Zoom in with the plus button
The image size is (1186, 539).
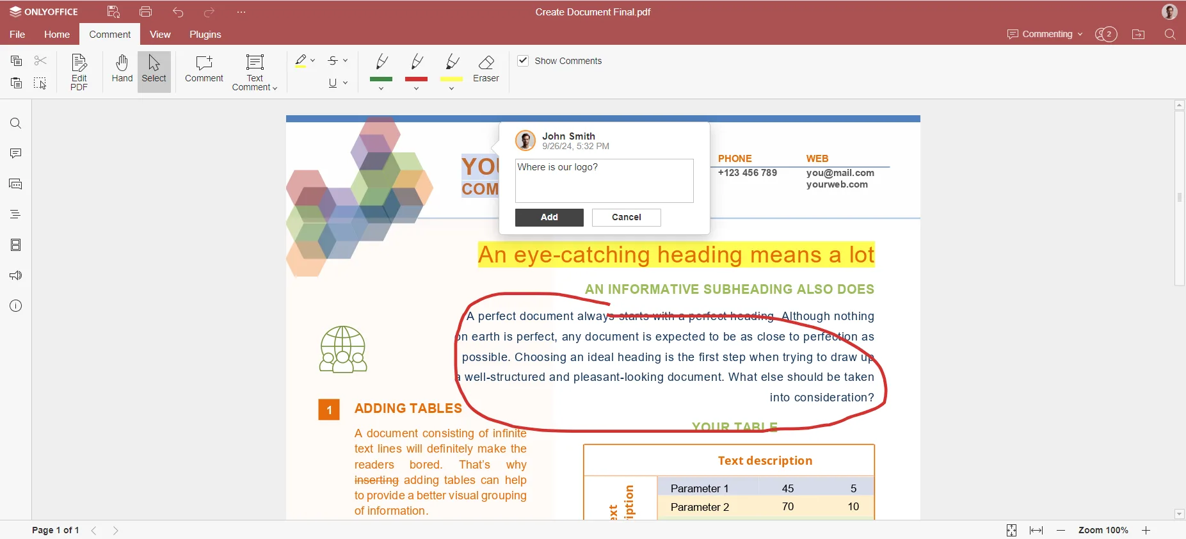pos(1146,530)
